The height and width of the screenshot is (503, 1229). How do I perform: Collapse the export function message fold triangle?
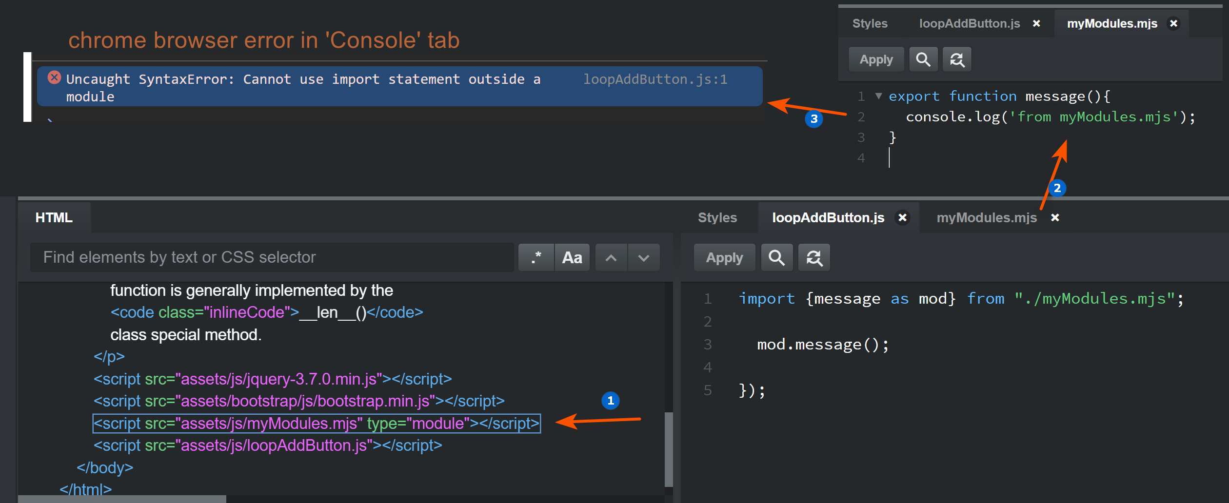(878, 96)
